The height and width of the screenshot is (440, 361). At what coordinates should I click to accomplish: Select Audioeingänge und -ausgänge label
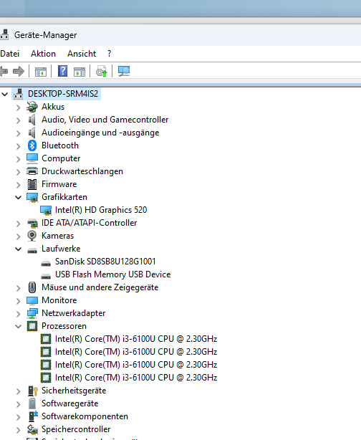[100, 133]
